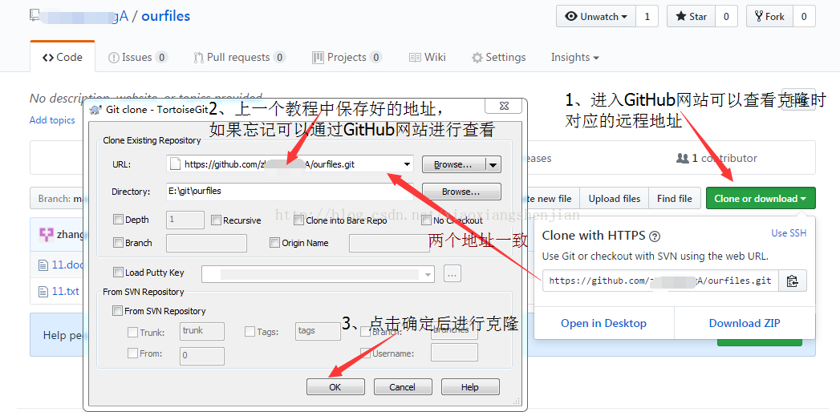
Task: Click the ellipsis button beside Putty key
Action: coord(452,274)
